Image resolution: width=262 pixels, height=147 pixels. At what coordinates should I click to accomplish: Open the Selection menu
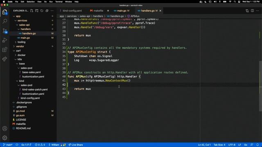(31, 2)
